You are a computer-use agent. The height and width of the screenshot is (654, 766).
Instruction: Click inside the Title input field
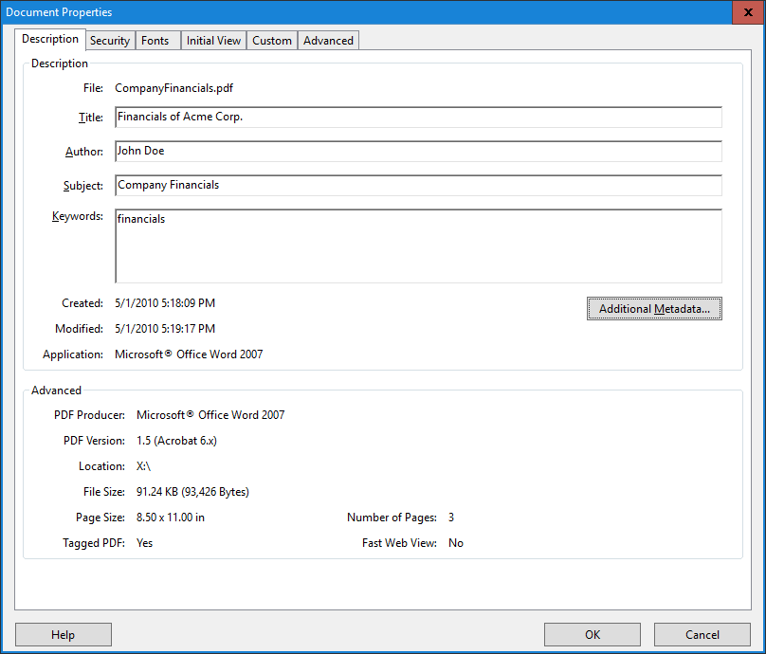[417, 117]
